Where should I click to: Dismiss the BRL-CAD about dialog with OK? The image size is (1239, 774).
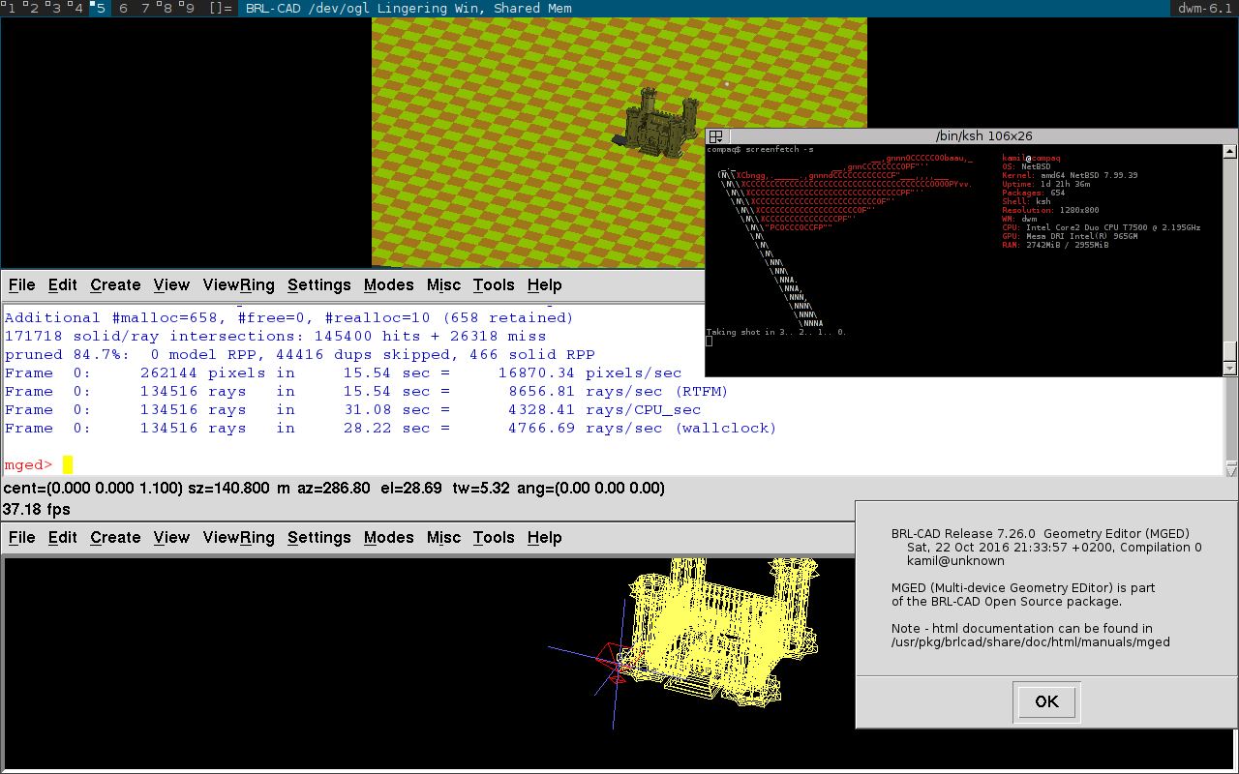point(1047,702)
